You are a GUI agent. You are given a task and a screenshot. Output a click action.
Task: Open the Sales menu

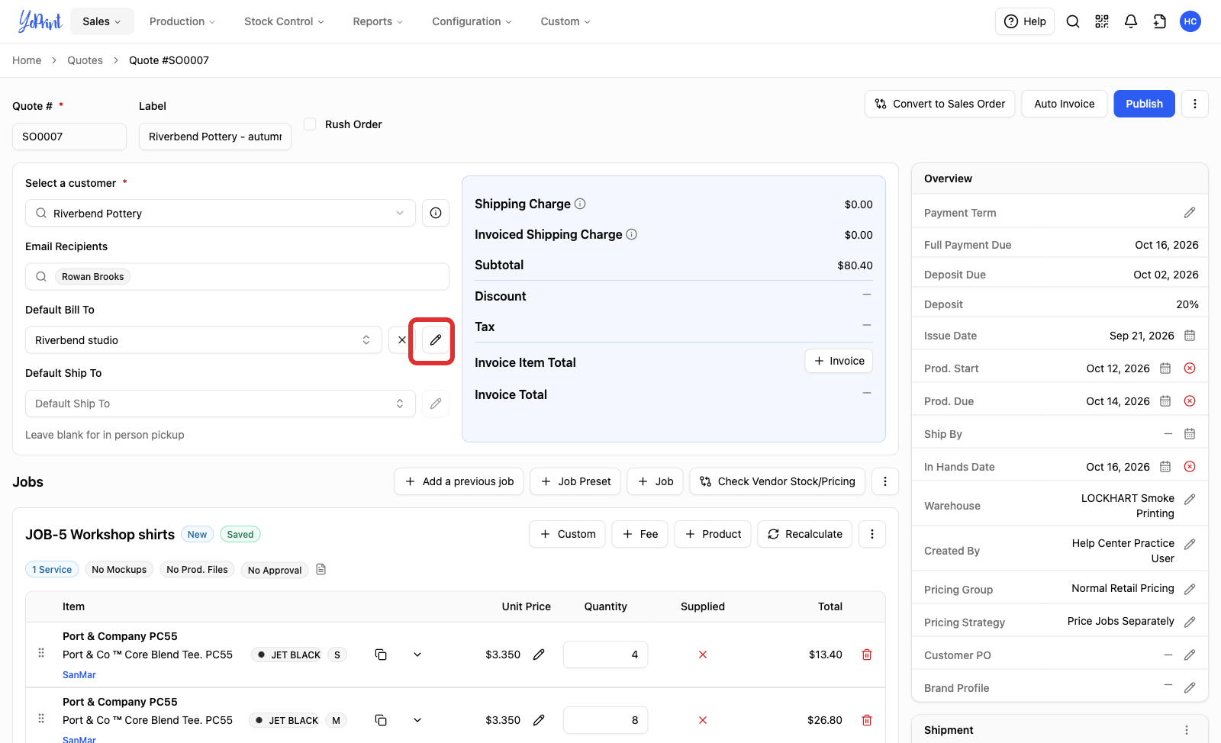click(x=101, y=21)
